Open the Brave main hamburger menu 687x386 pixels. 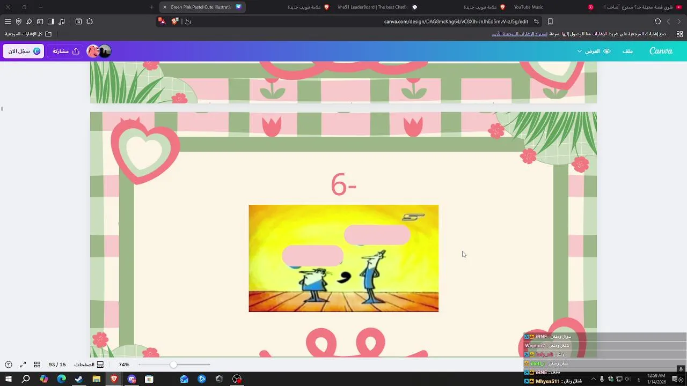[x=8, y=21]
